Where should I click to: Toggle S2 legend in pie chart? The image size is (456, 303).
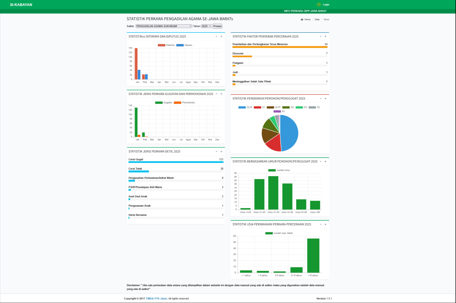coord(314,107)
